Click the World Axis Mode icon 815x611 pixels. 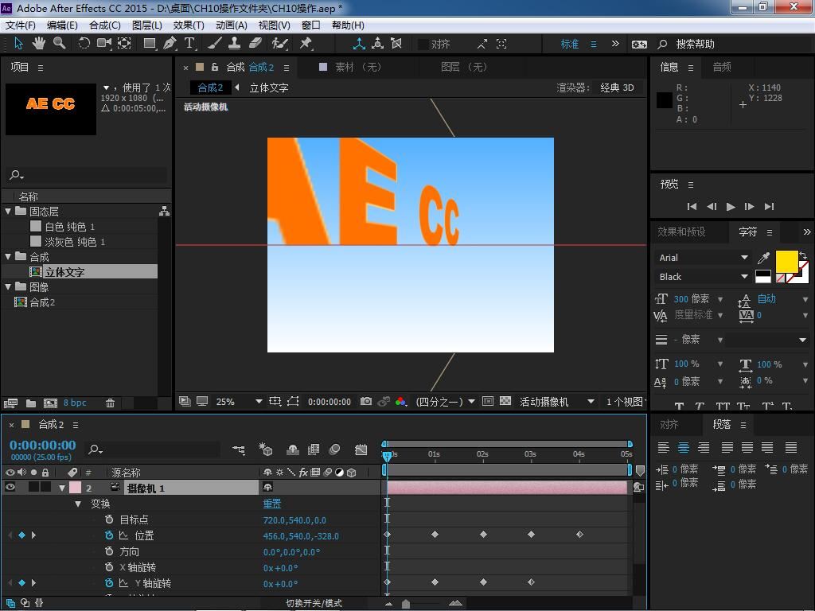[378, 45]
